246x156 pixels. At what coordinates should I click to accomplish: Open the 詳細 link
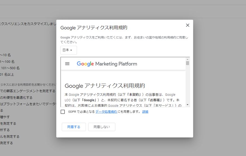tap(145, 112)
